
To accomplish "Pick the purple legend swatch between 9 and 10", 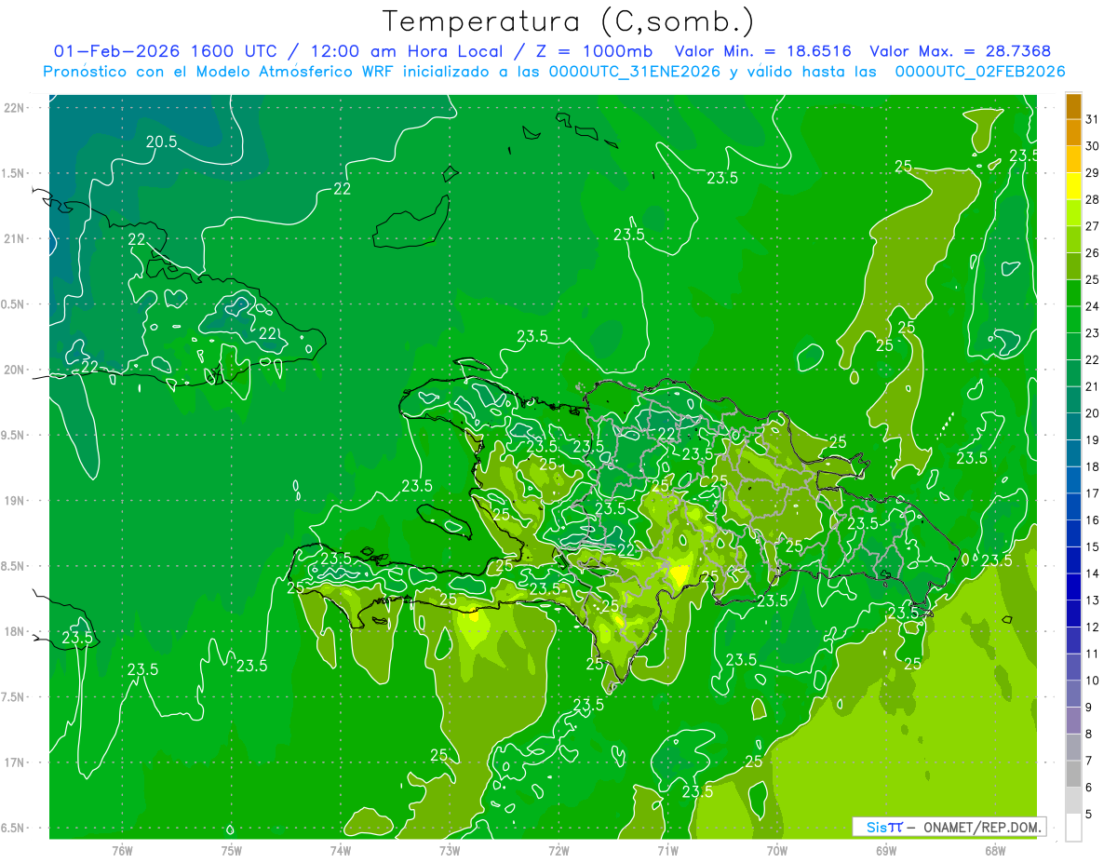I will (1073, 694).
